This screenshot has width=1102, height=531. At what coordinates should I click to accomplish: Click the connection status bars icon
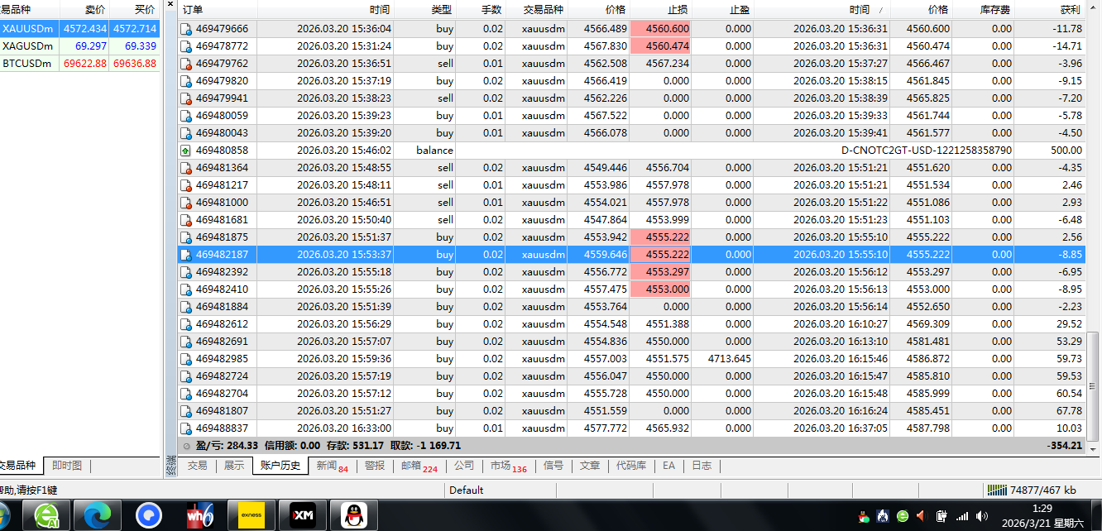[997, 490]
